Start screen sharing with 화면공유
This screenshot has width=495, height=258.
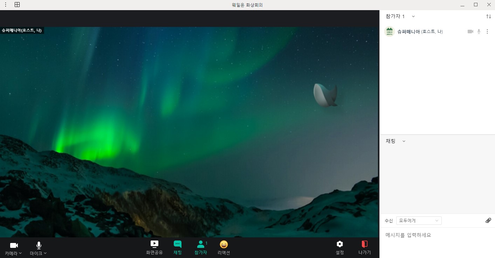[154, 248]
